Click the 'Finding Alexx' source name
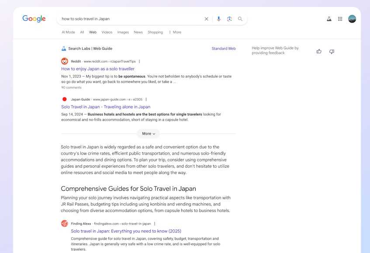This screenshot has width=370, height=253. (x=81, y=224)
